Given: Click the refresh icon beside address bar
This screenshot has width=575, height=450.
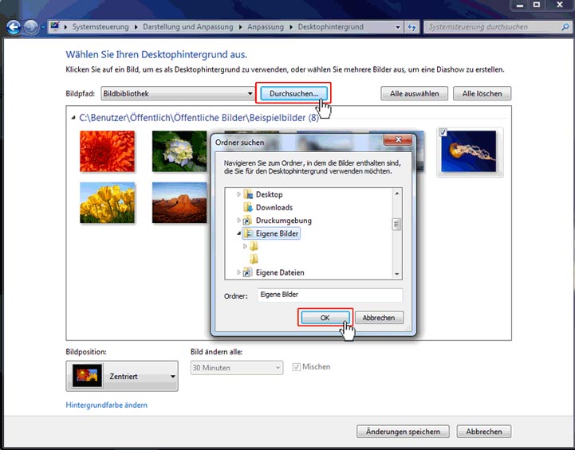Looking at the screenshot, I should (x=412, y=27).
